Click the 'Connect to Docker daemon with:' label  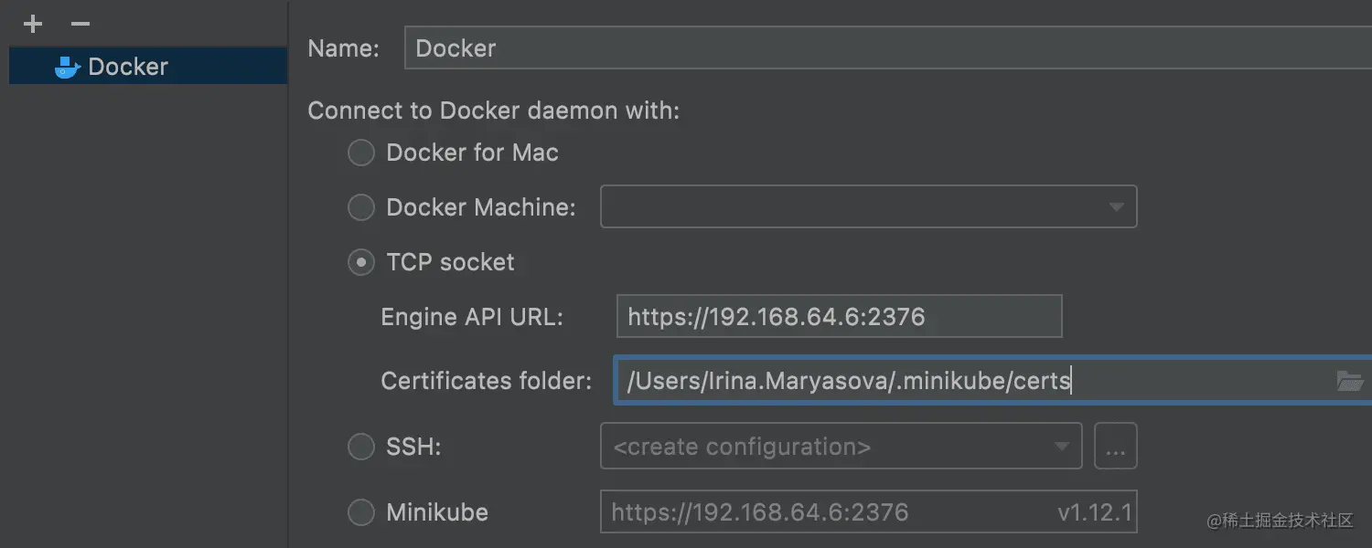[494, 111]
